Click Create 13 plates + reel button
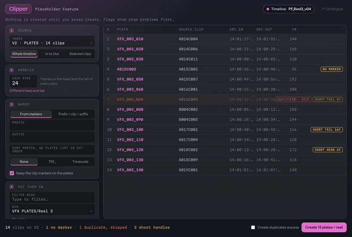 (x=324, y=227)
